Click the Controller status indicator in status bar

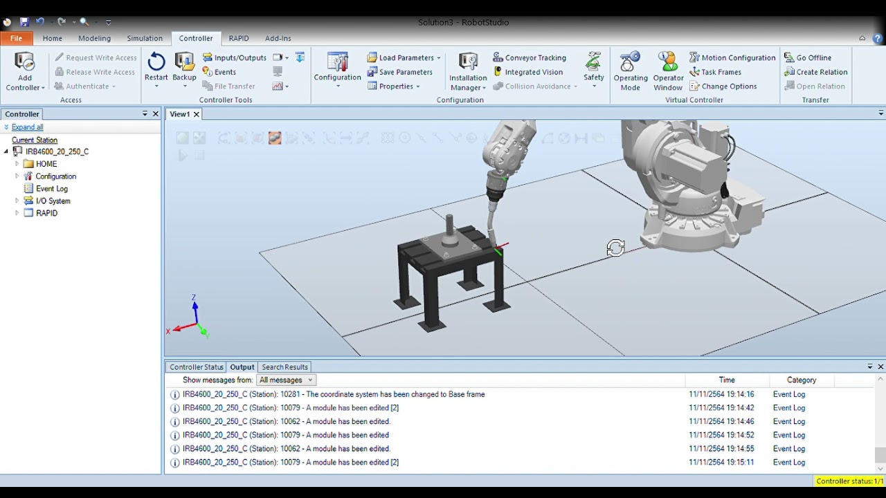[x=849, y=481]
